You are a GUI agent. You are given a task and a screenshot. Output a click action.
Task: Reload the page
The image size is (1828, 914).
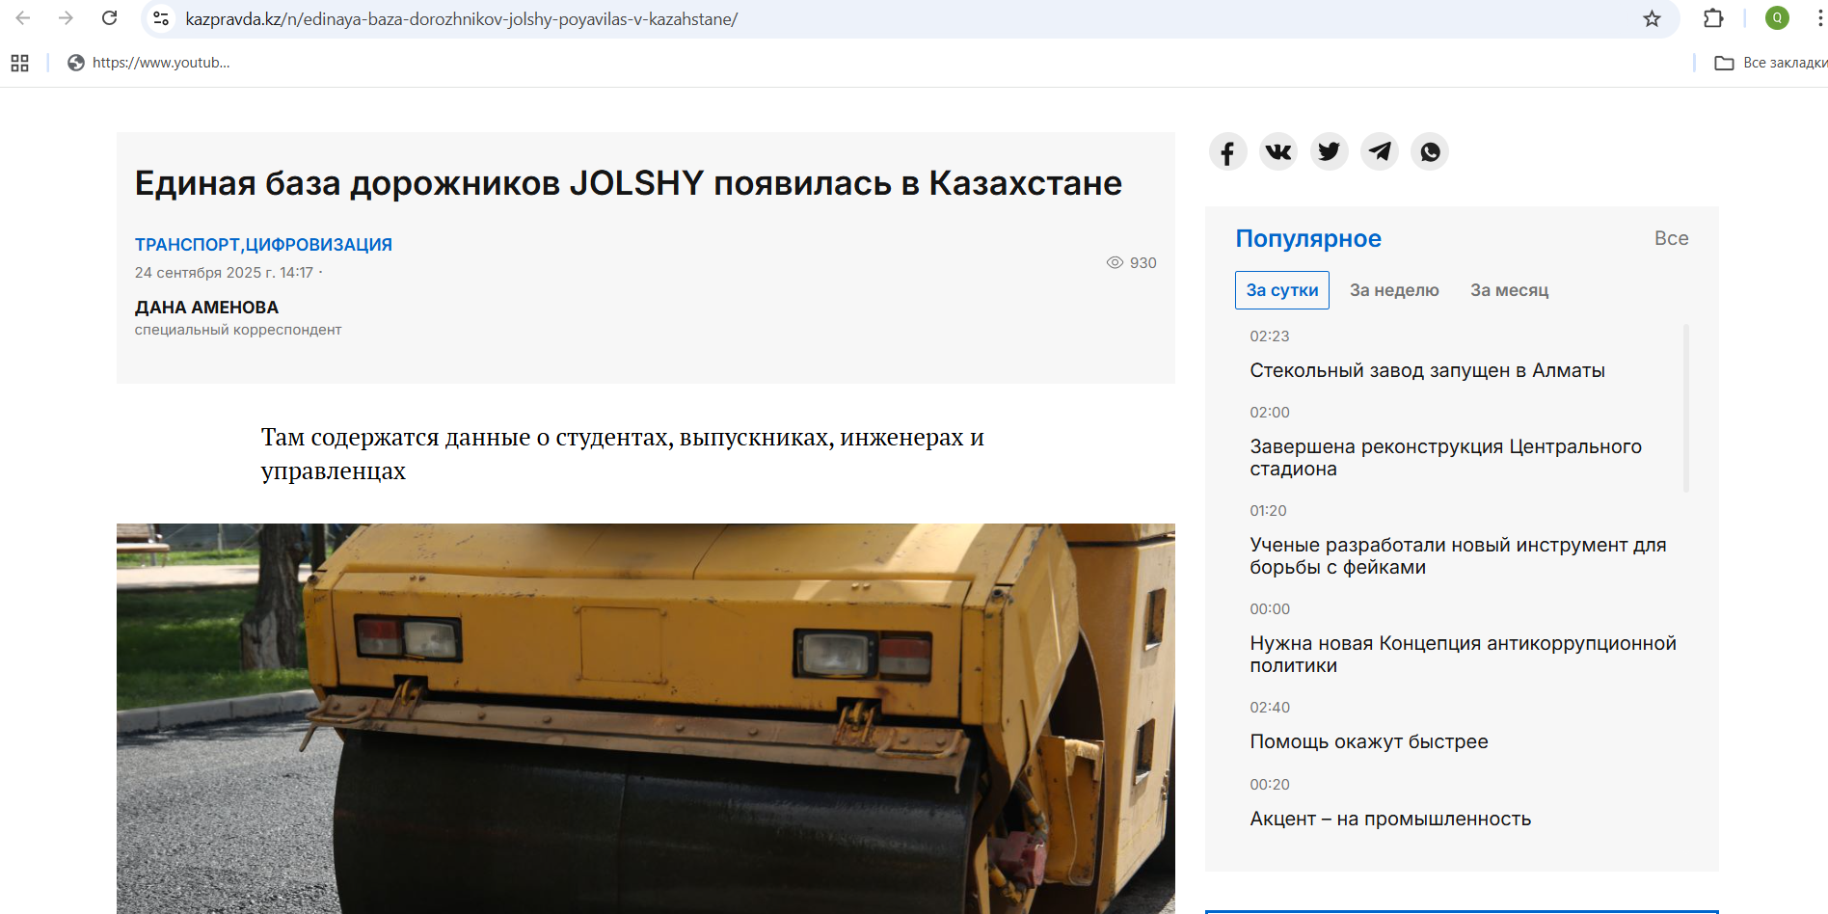click(110, 19)
